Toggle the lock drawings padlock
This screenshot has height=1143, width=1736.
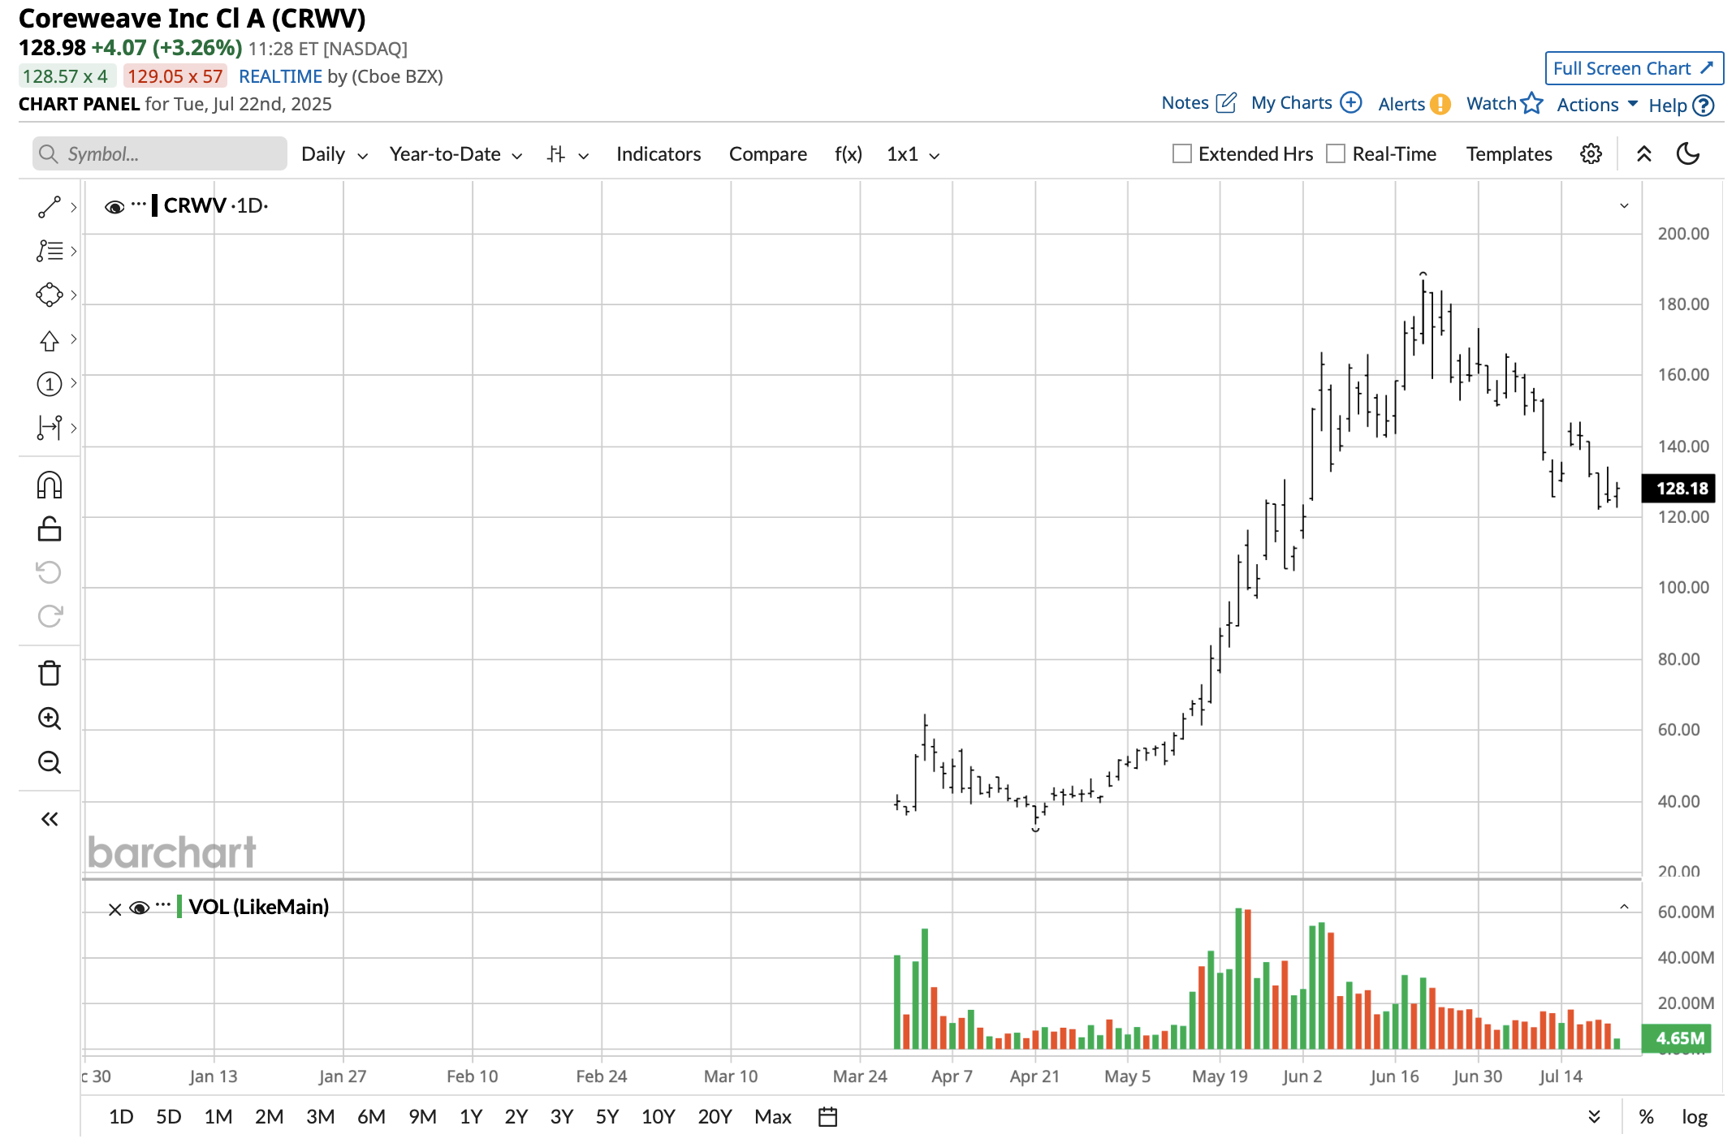pos(50,529)
